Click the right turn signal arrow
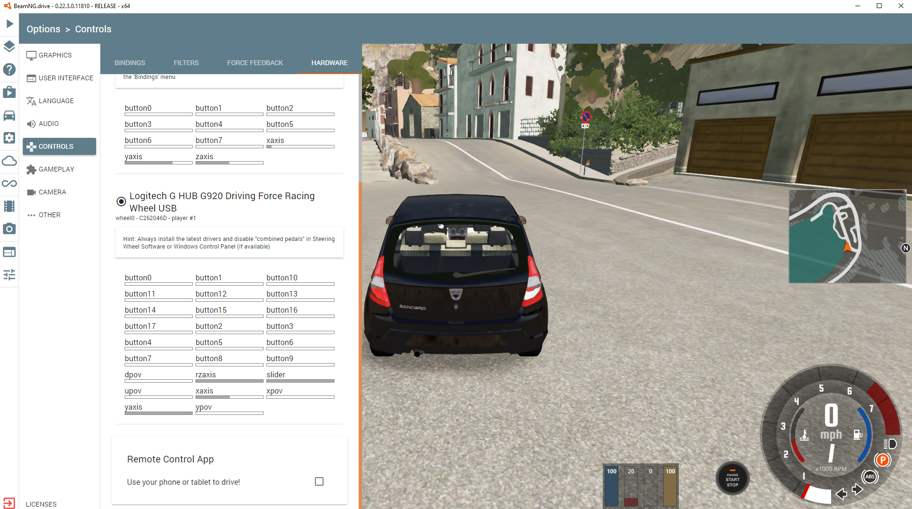This screenshot has height=509, width=912. [x=857, y=489]
